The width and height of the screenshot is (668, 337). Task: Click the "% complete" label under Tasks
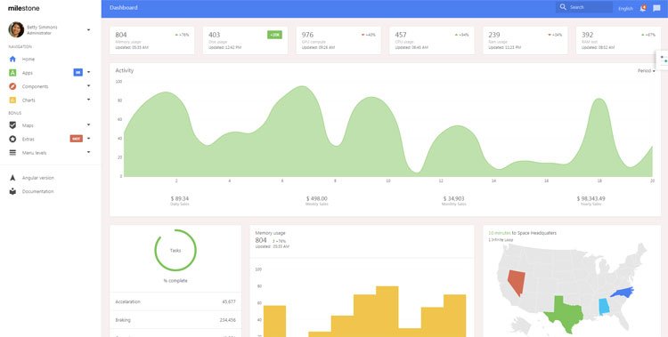[x=175, y=281]
